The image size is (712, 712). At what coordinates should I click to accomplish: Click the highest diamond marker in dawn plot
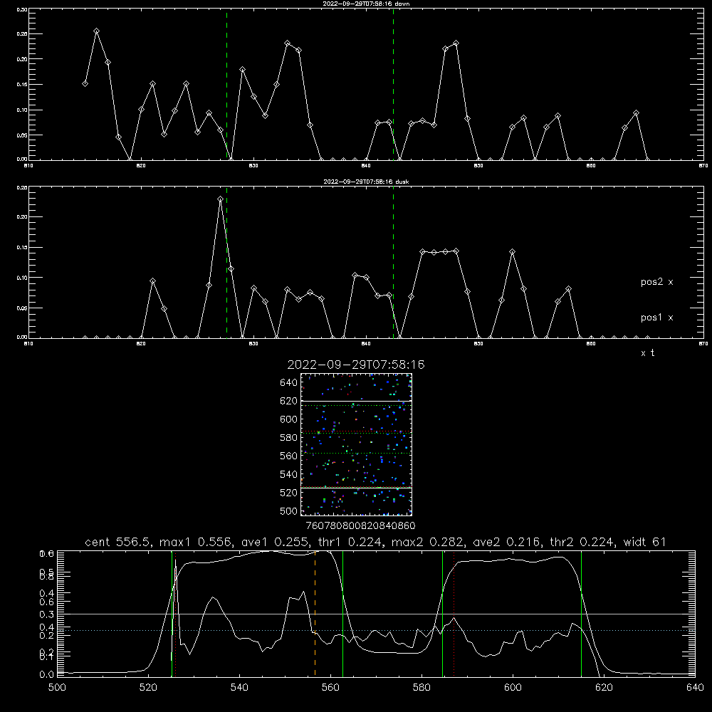pos(96,31)
